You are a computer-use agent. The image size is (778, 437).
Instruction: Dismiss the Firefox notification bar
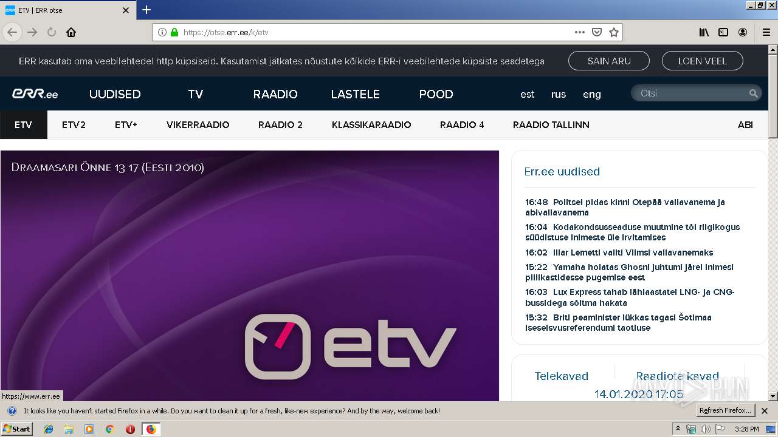click(x=765, y=411)
